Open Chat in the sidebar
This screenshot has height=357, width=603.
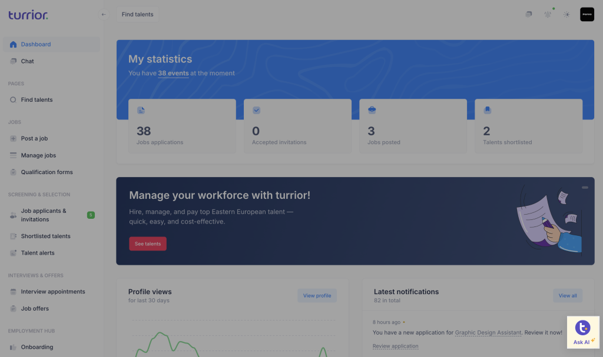pyautogui.click(x=52, y=61)
